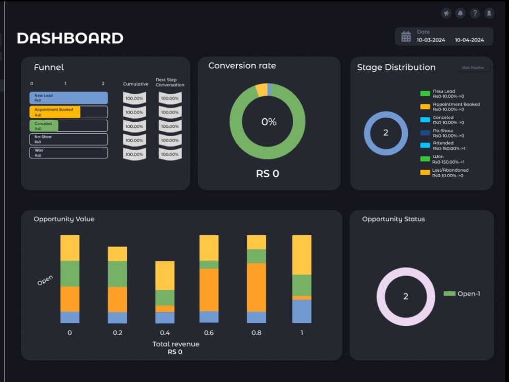Click the dark blue No-Show legend swatch
Viewport: 509px width, 382px height.
[x=425, y=133]
